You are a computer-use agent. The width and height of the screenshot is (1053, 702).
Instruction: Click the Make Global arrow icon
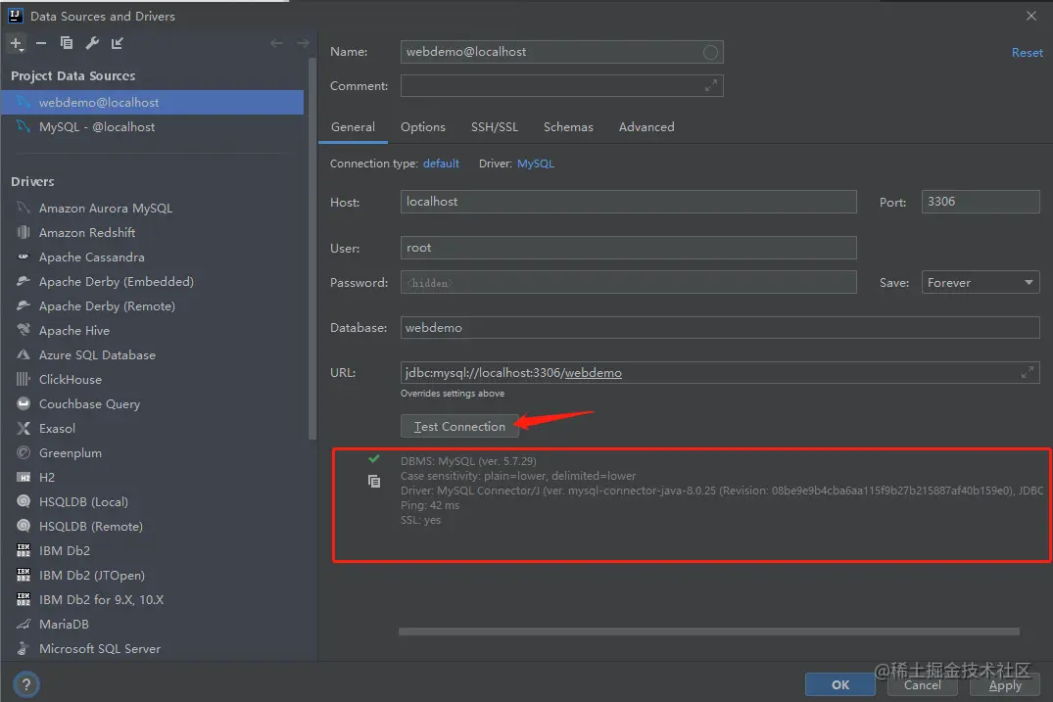point(117,44)
